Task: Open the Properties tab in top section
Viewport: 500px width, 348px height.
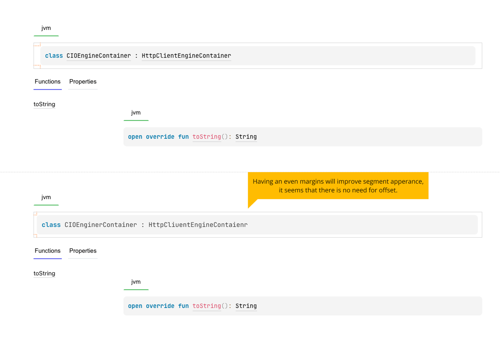Action: (x=83, y=82)
